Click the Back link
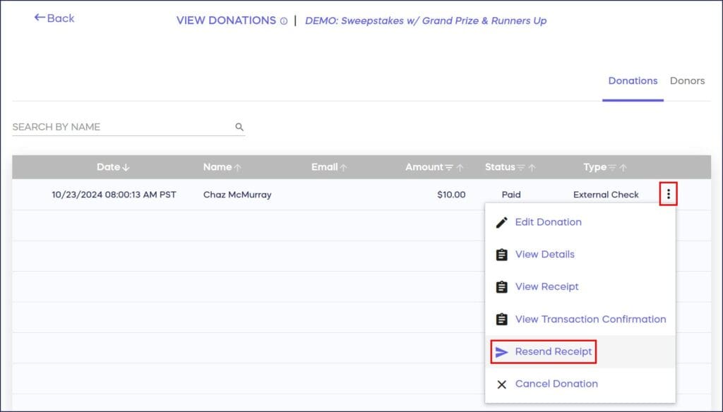This screenshot has width=723, height=412. pyautogui.click(x=56, y=18)
